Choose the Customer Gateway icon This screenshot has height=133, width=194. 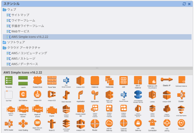pyautogui.click(x=124, y=123)
